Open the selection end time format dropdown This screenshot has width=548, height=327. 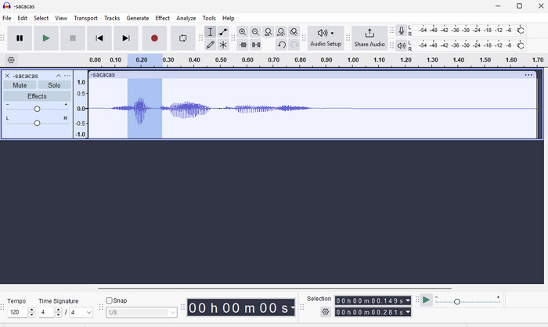click(x=408, y=312)
